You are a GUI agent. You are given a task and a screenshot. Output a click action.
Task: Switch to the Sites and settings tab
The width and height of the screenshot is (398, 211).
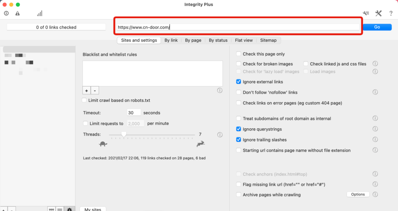click(x=139, y=40)
